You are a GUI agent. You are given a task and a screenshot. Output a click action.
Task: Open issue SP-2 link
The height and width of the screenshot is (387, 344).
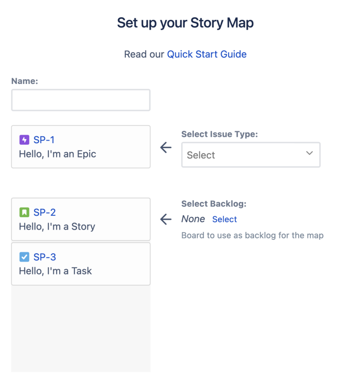(x=44, y=212)
